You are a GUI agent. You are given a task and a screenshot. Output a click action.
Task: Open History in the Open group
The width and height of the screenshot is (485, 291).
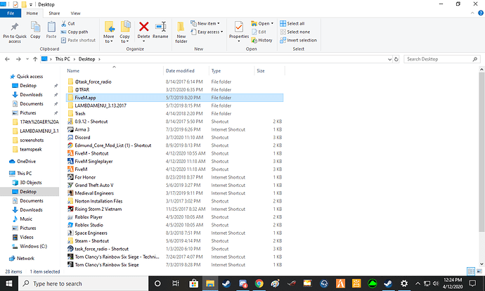(x=261, y=40)
